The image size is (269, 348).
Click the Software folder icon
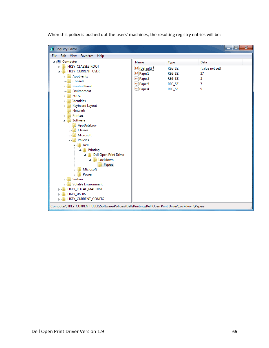tap(69, 120)
